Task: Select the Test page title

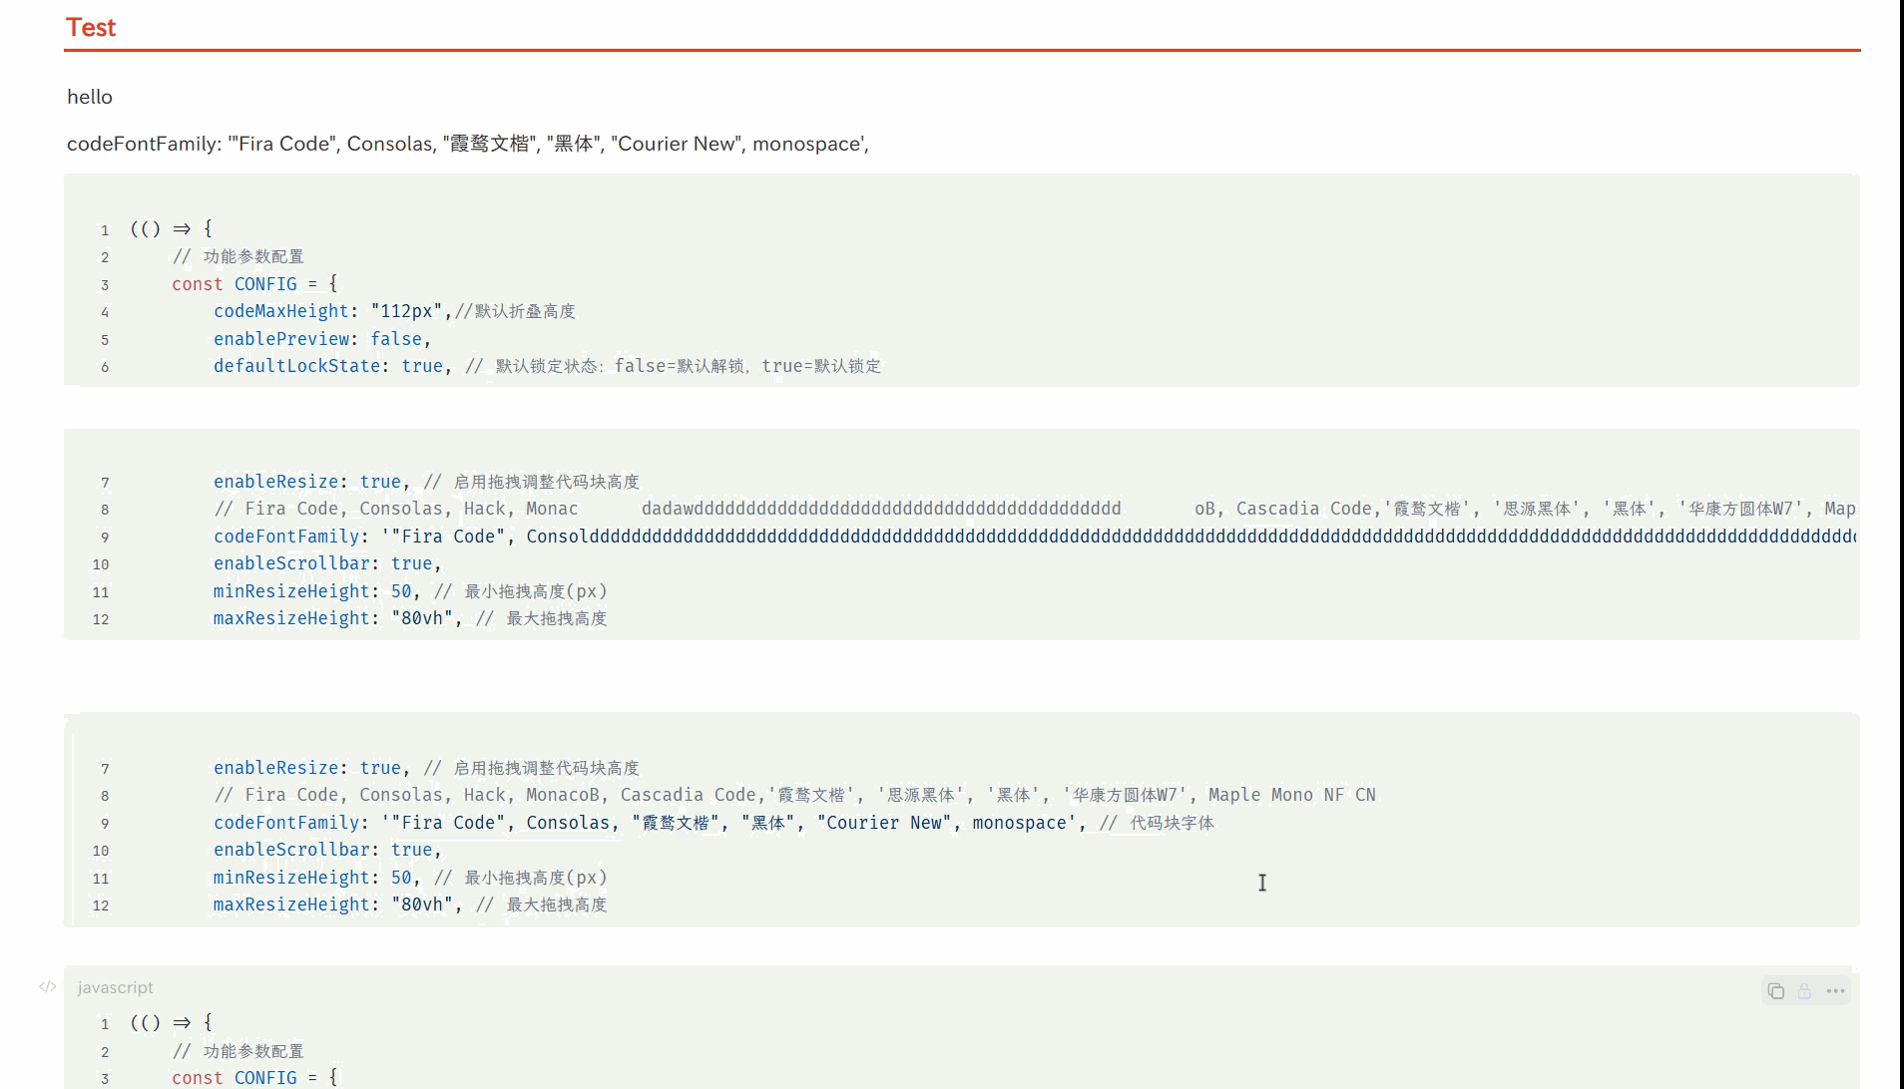Action: point(91,27)
